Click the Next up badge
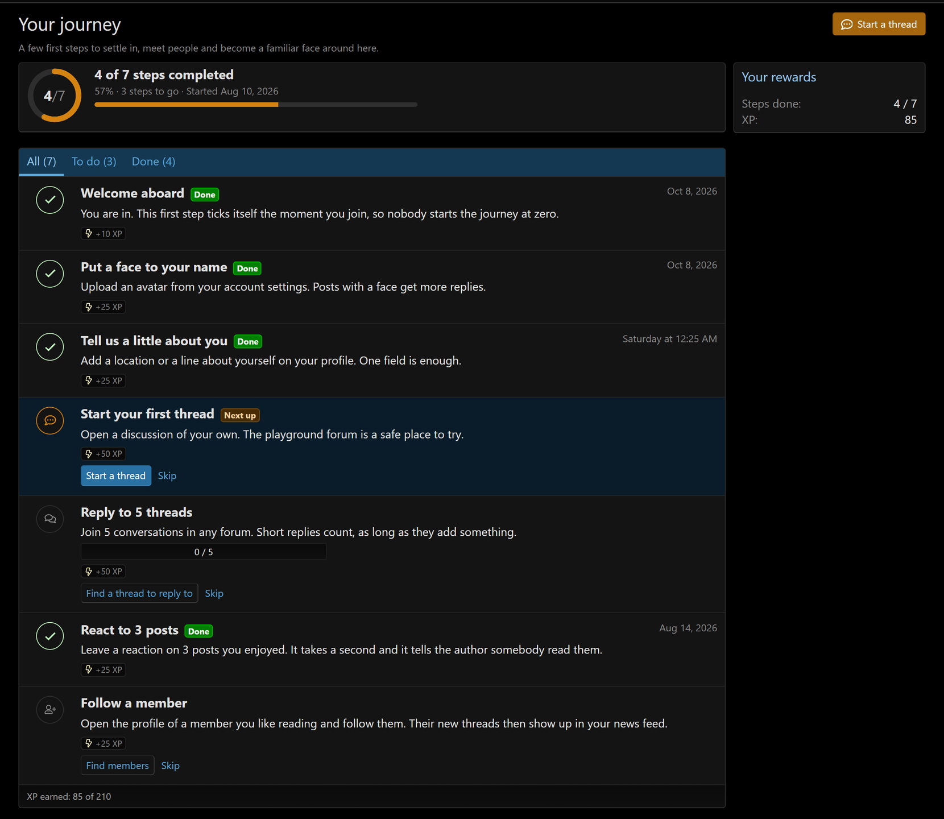The image size is (944, 819). pyautogui.click(x=240, y=415)
